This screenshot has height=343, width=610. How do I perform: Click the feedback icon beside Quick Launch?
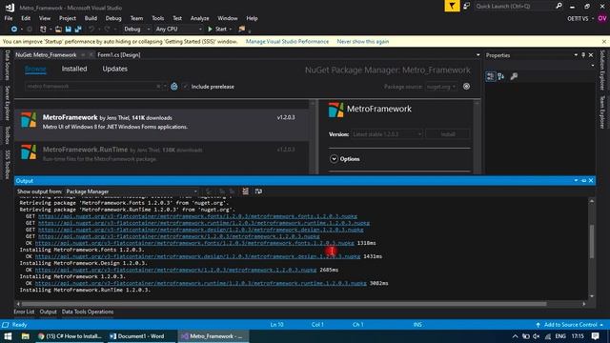(x=466, y=7)
